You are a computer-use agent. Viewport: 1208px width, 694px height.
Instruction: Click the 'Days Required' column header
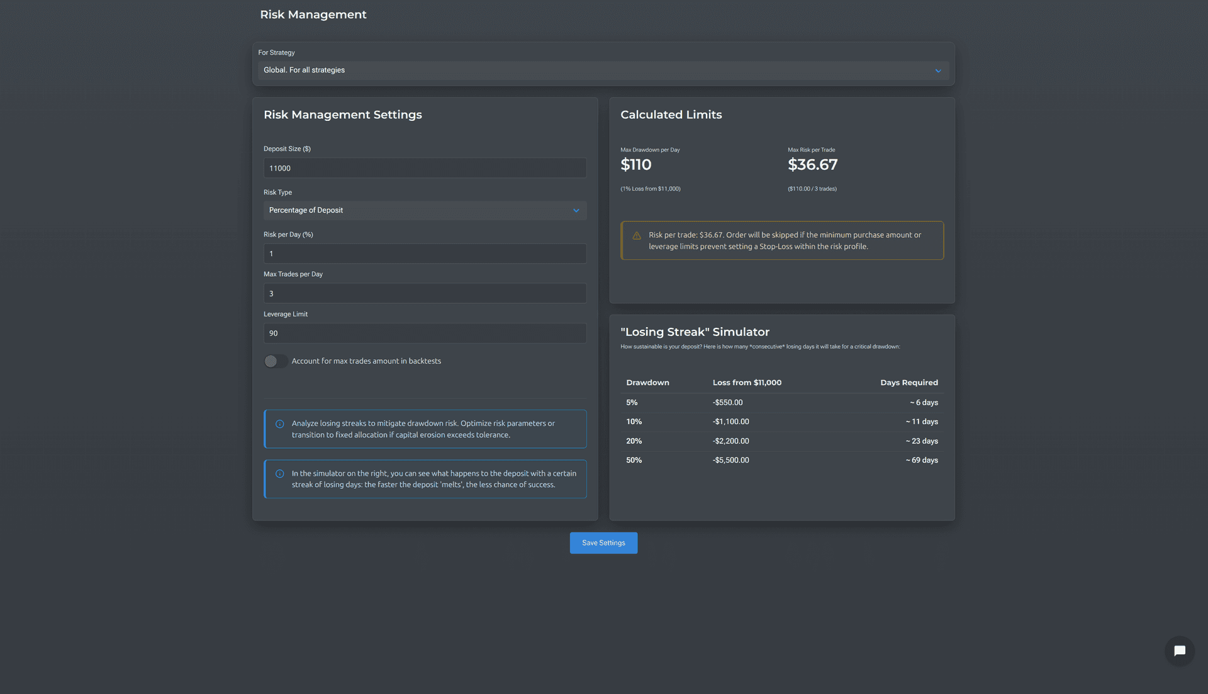[909, 383]
